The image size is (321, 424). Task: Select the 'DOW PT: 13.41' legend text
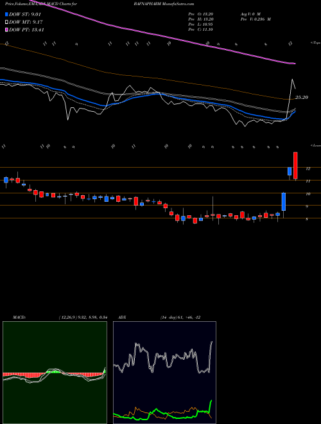click(x=26, y=30)
